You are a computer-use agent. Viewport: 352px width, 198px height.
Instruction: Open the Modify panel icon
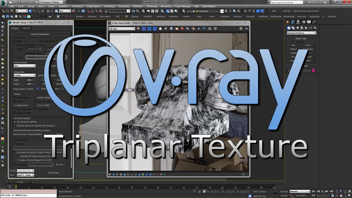point(293,22)
